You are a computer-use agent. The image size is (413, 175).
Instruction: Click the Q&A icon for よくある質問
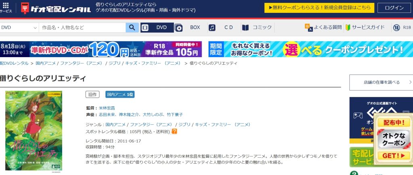309,27
